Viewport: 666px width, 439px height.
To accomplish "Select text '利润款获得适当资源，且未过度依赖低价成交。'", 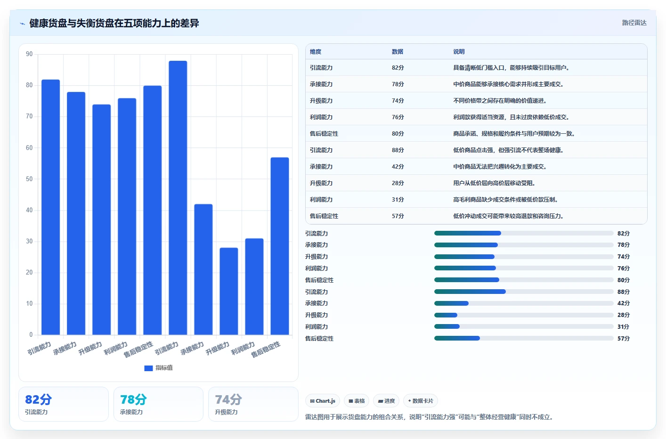I will click(x=512, y=117).
